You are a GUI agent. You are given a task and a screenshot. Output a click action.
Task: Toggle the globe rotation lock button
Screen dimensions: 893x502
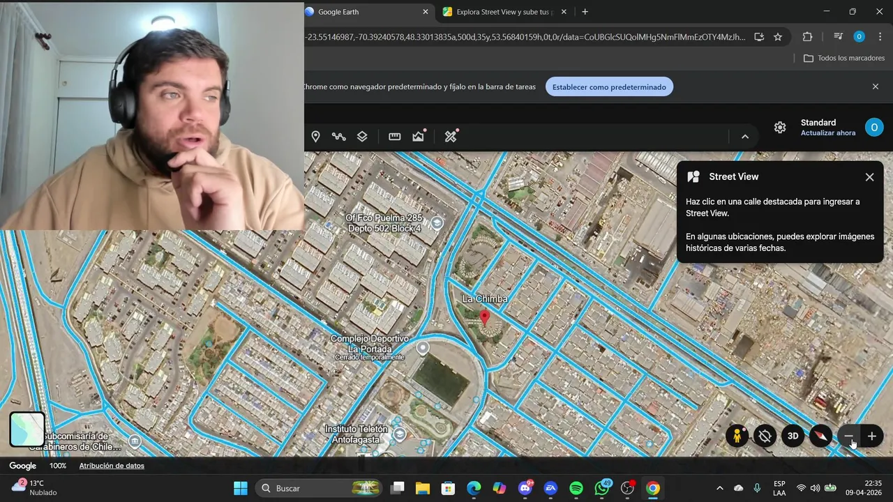click(765, 436)
